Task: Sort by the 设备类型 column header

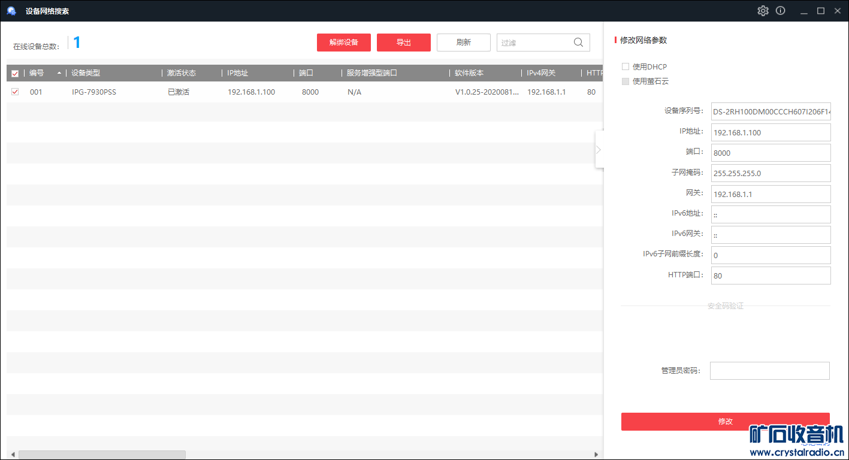Action: [x=86, y=73]
